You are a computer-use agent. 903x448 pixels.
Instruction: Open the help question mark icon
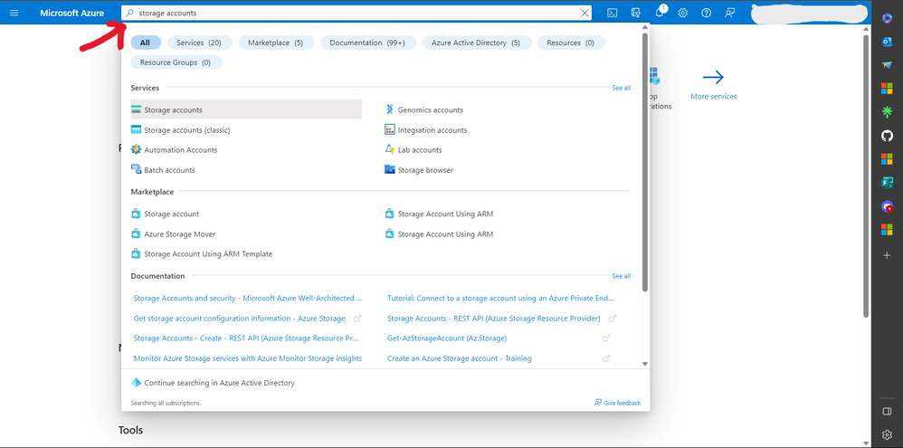click(x=707, y=13)
